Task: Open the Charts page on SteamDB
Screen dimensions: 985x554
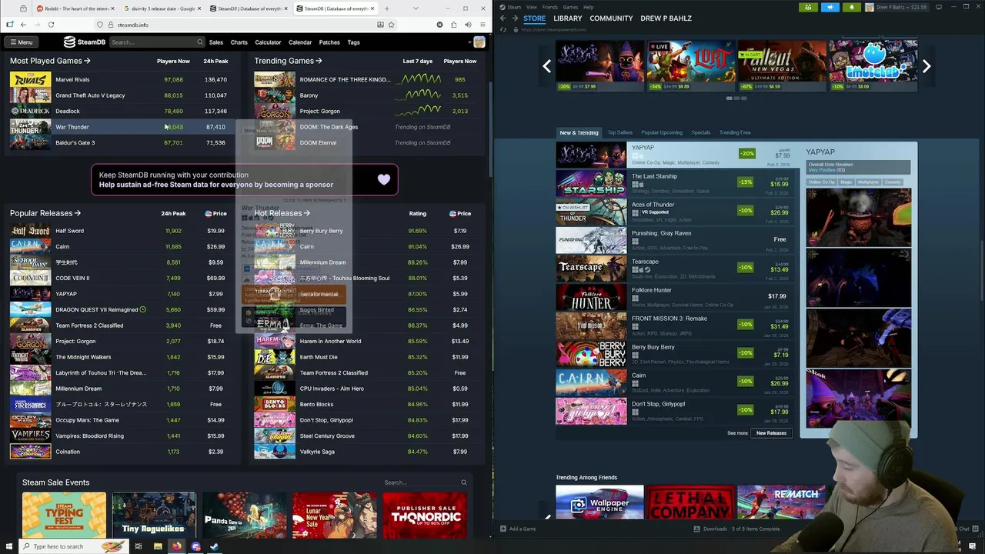Action: click(x=239, y=42)
